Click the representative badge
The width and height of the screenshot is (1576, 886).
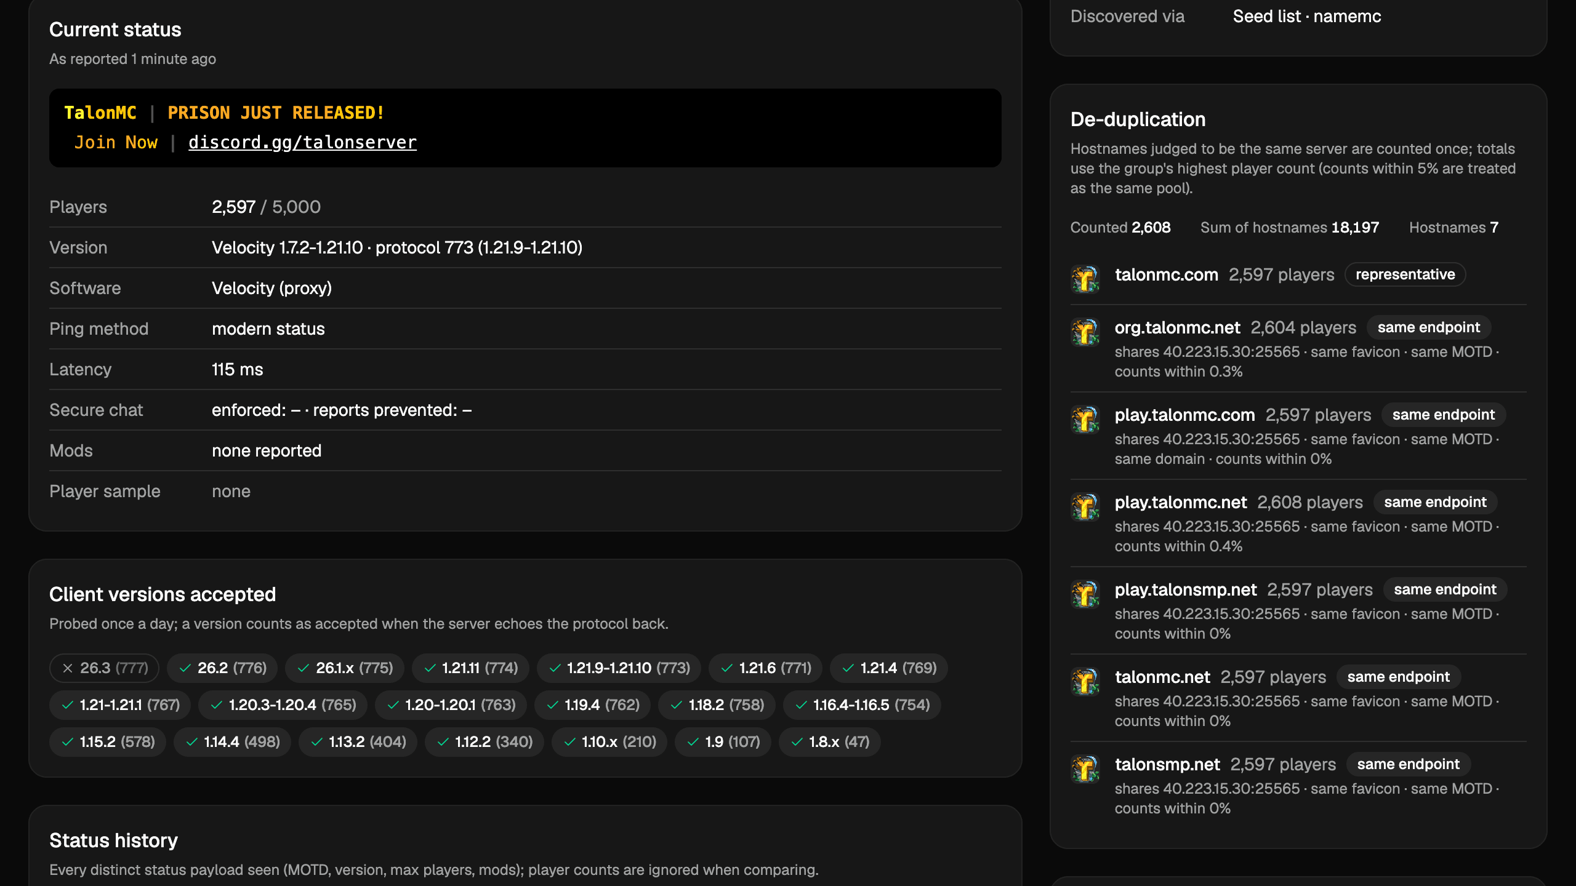coord(1405,274)
